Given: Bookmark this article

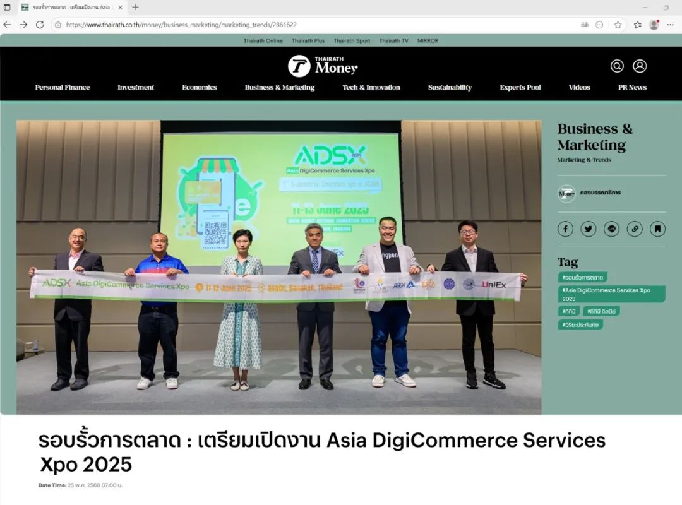Looking at the screenshot, I should pyautogui.click(x=657, y=229).
